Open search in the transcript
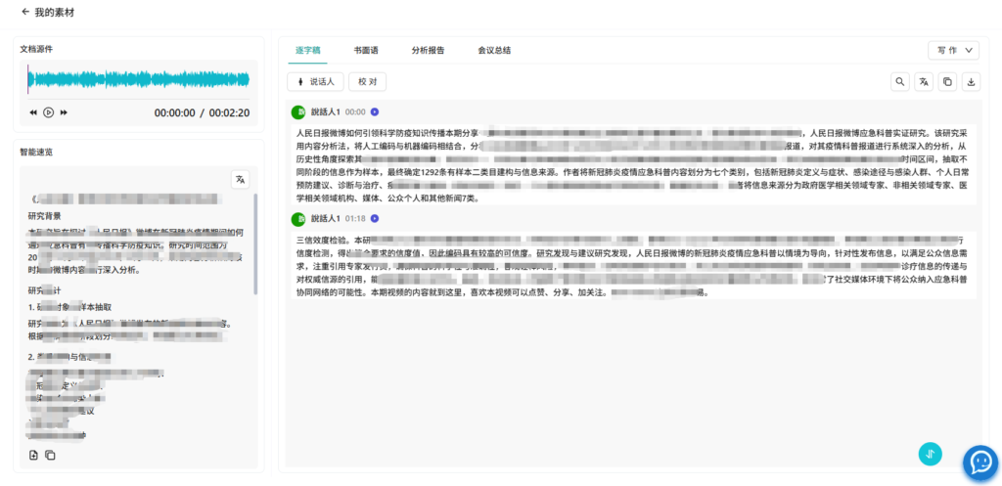1002x486 pixels. [899, 82]
